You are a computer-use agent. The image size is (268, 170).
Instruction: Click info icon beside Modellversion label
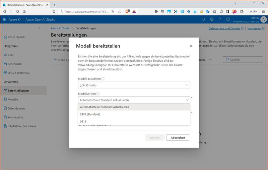tap(98, 94)
